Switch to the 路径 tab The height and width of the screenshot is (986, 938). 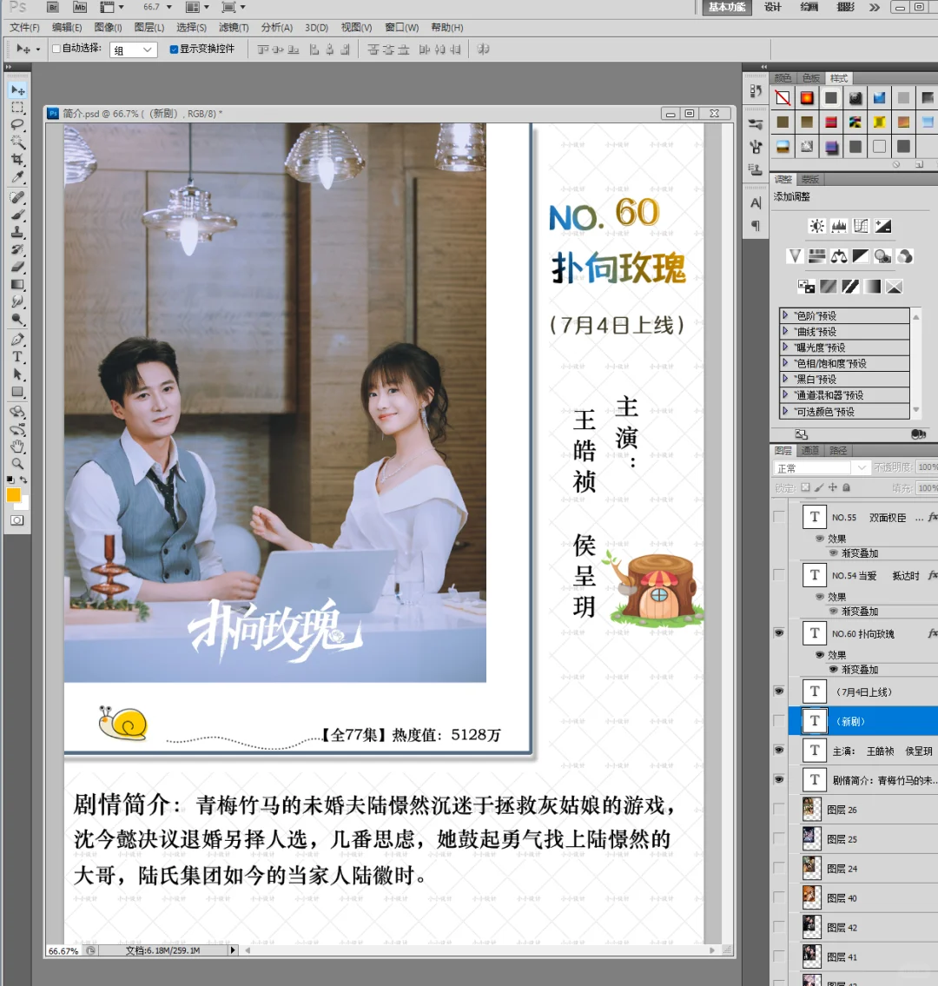pos(838,450)
